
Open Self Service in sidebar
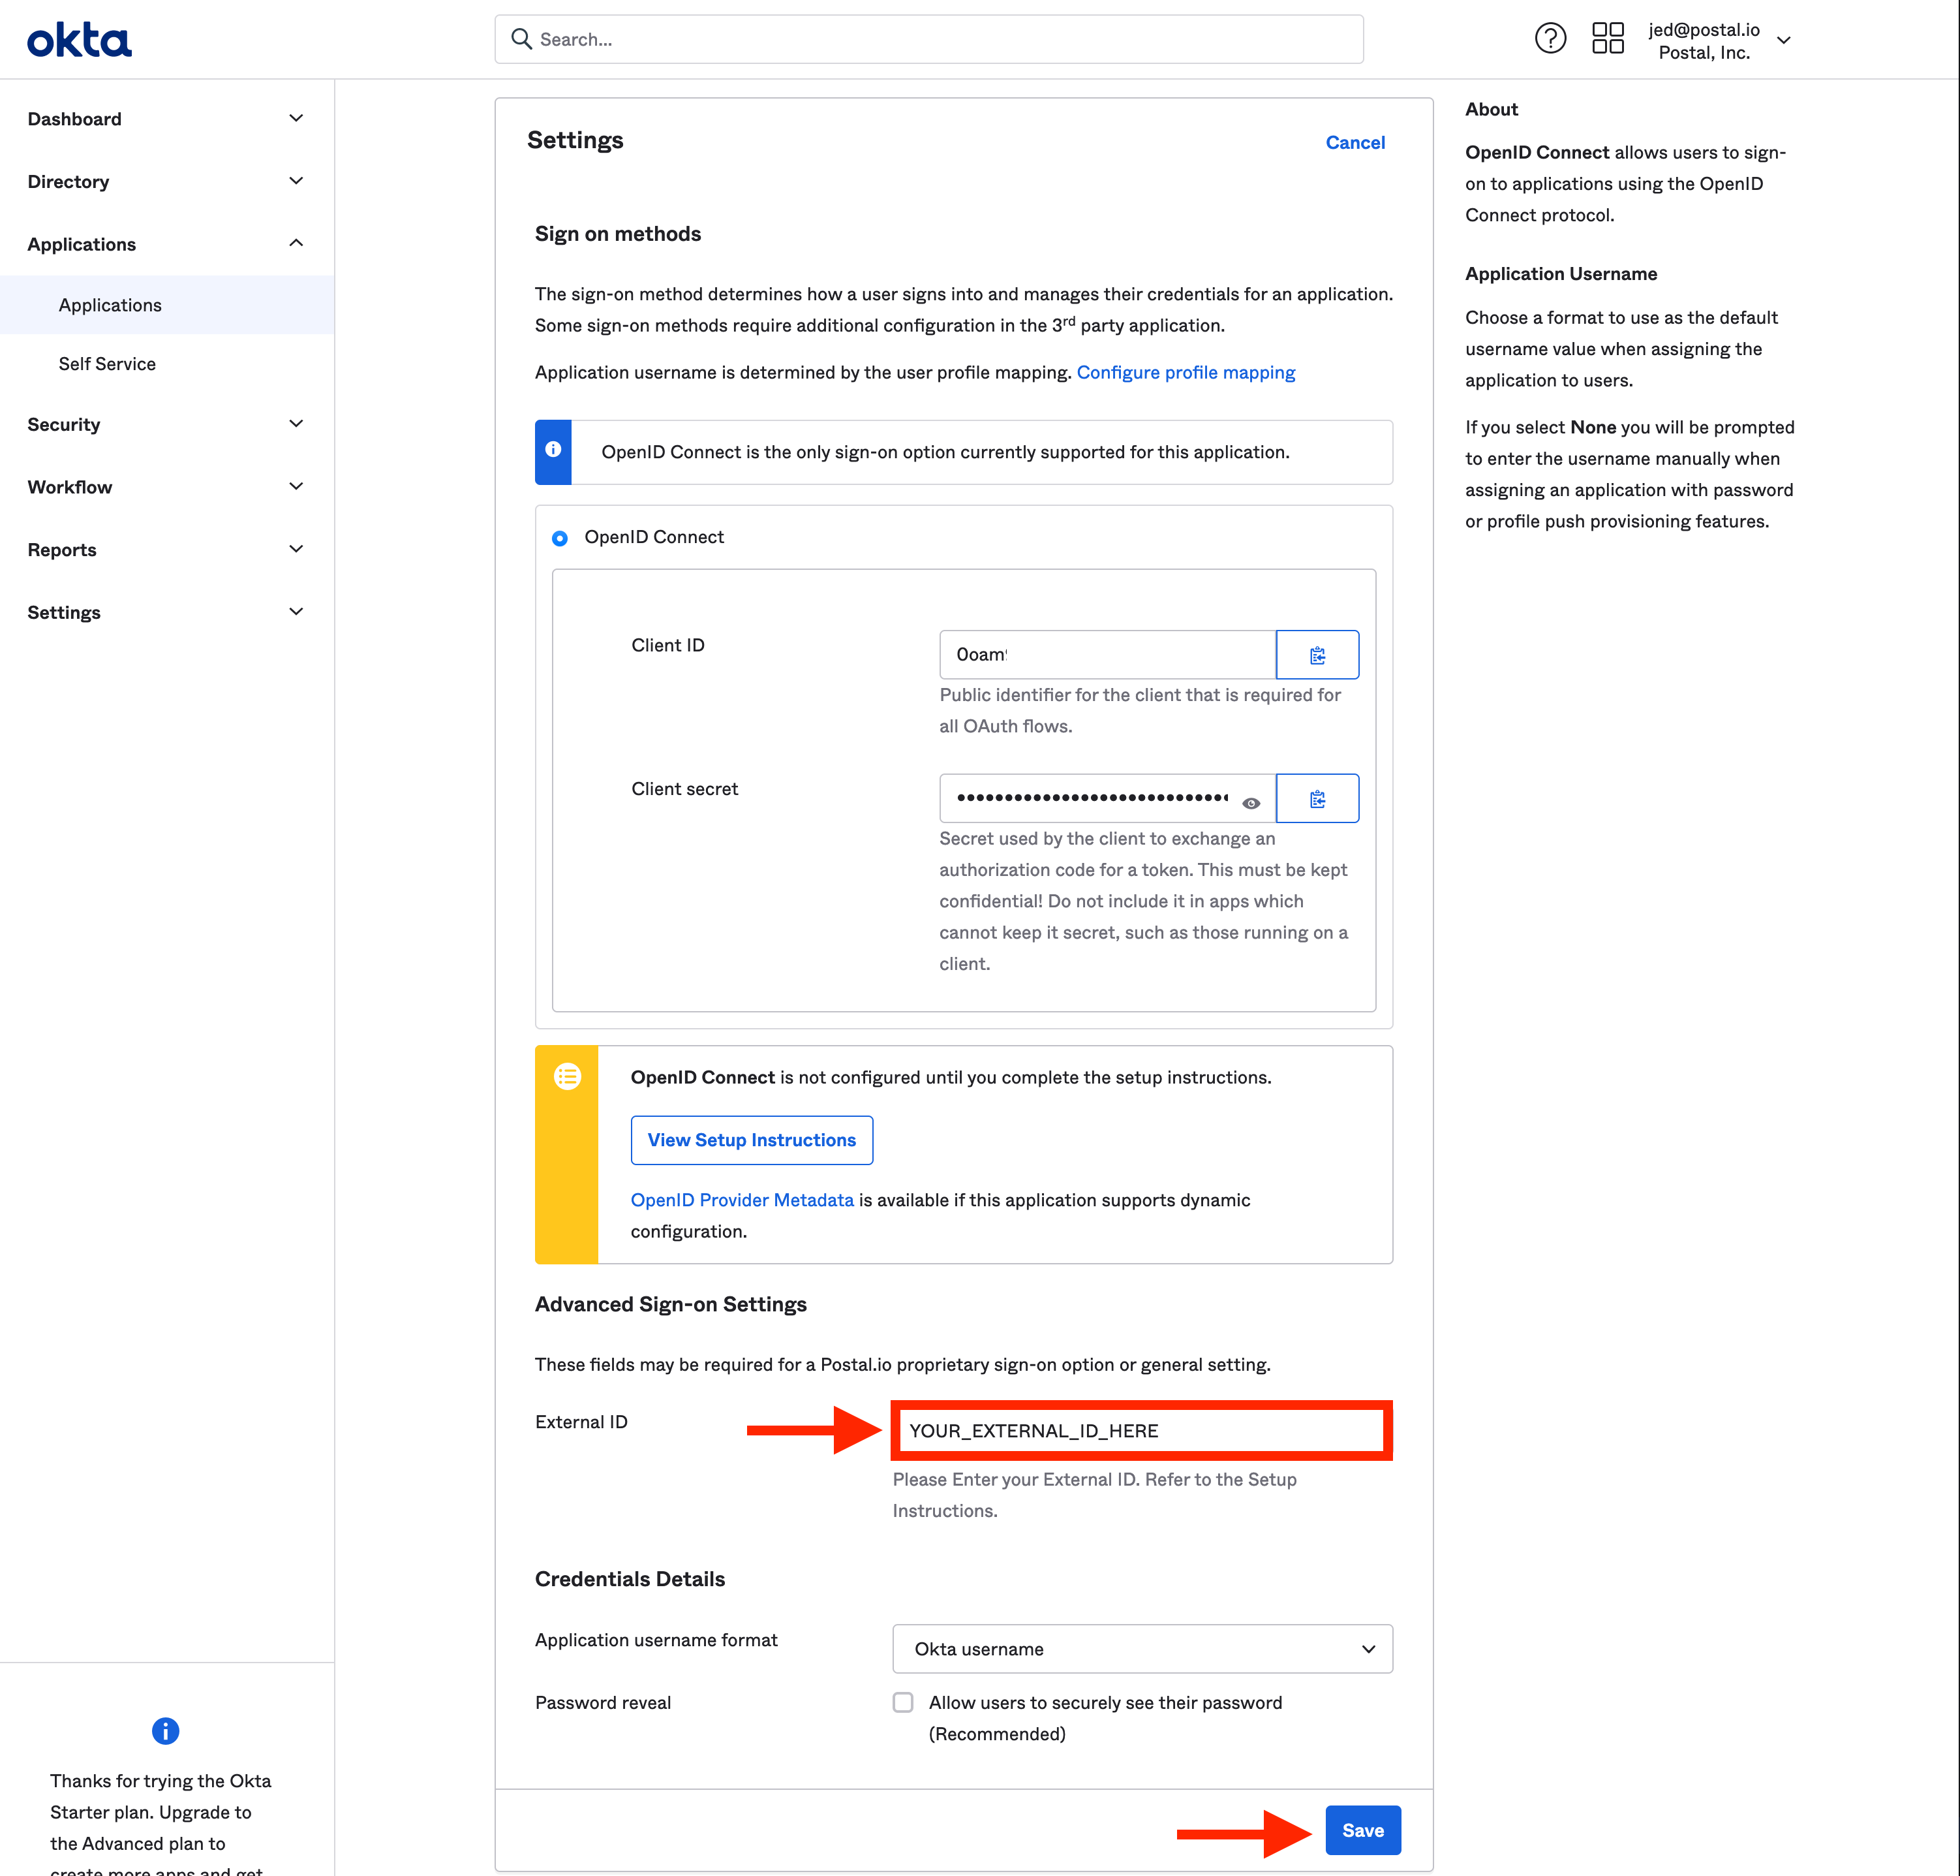coord(107,364)
